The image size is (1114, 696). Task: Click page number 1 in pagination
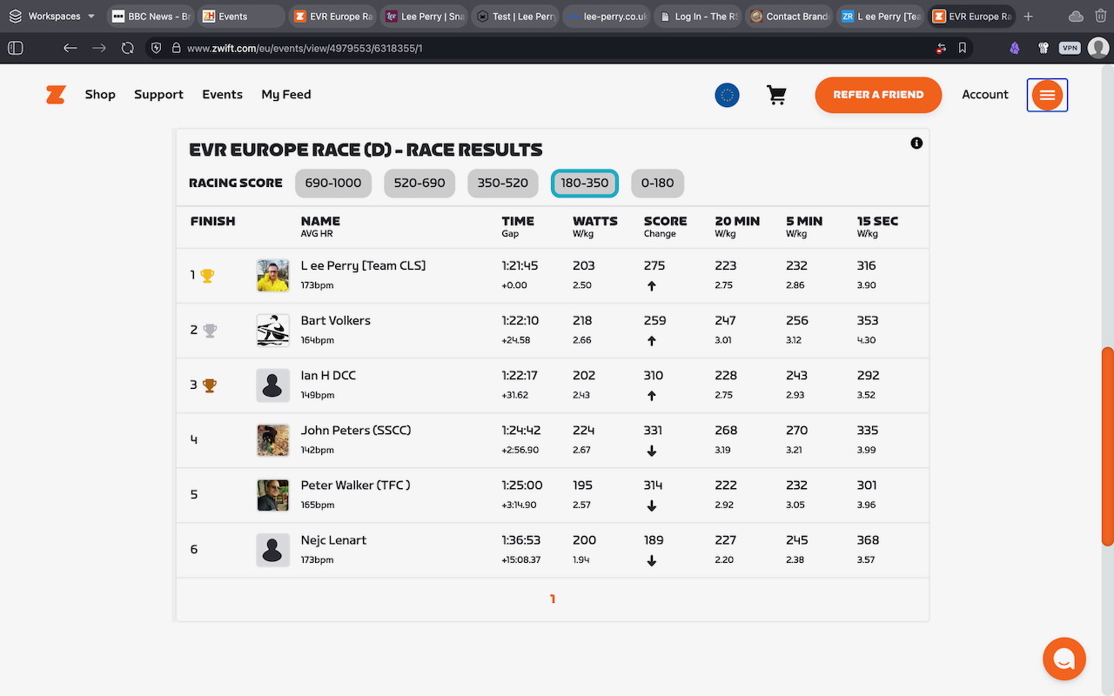[x=553, y=599]
